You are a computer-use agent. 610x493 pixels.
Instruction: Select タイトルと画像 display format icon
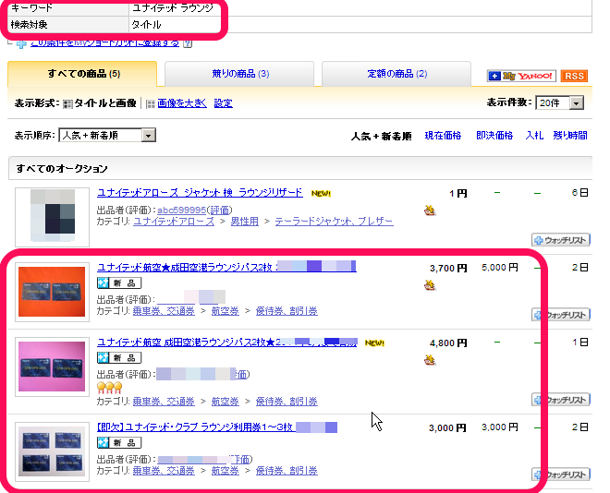point(67,103)
